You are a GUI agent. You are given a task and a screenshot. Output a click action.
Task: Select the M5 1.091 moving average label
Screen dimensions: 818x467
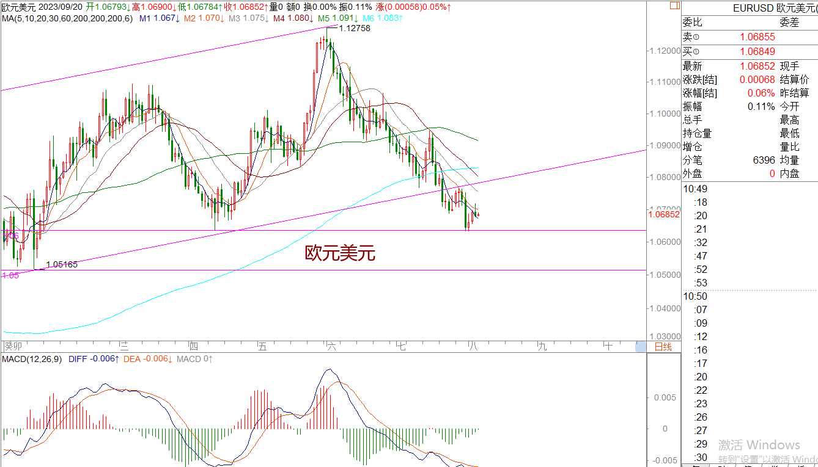click(x=338, y=18)
